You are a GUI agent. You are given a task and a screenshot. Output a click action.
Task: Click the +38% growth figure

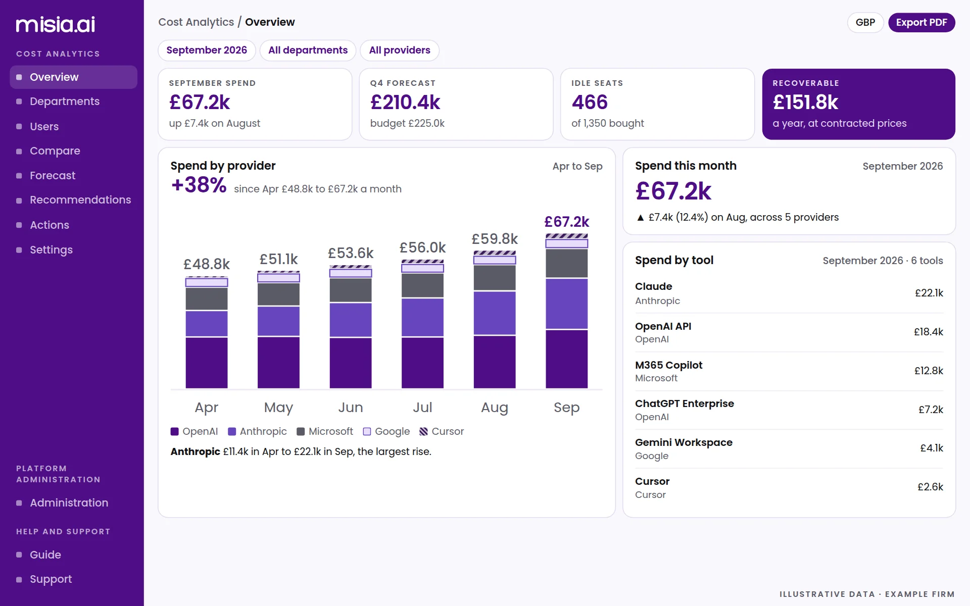pos(199,185)
